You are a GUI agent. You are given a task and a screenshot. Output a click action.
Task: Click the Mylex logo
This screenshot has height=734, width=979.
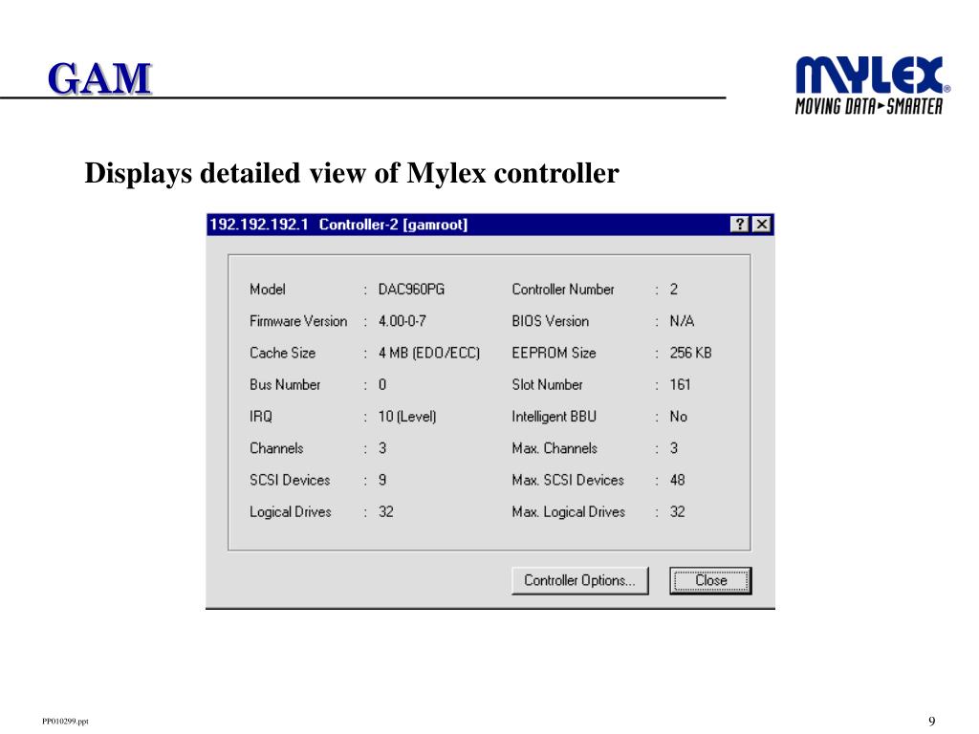click(x=872, y=85)
